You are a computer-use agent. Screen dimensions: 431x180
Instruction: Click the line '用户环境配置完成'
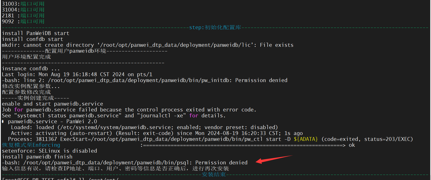tap(26, 57)
